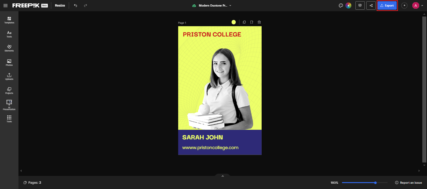Click the Resize button
Viewport: 427px width, 189px height.
point(60,6)
